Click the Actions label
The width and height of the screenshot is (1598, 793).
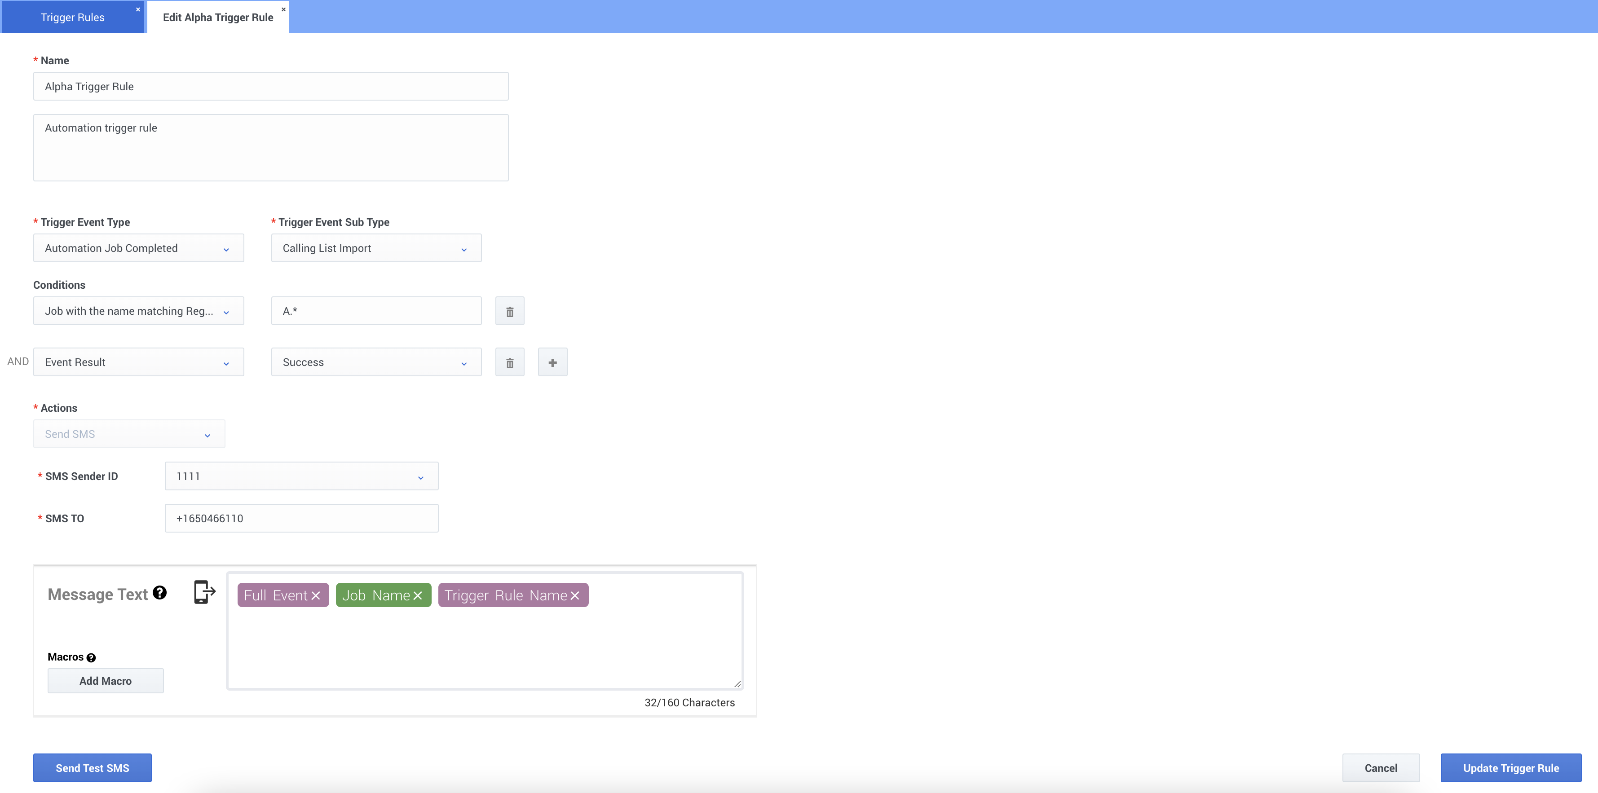click(x=59, y=409)
